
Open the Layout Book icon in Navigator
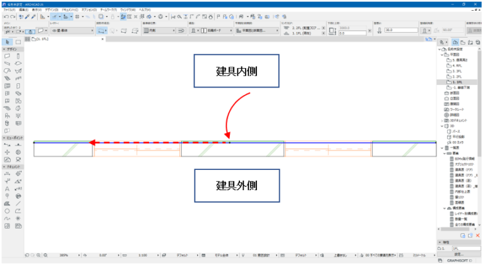tap(470, 42)
